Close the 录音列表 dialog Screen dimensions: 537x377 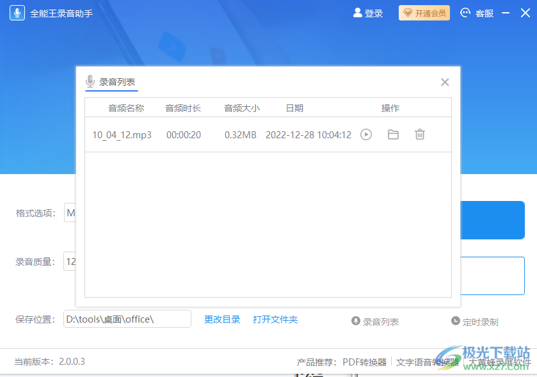tap(445, 82)
